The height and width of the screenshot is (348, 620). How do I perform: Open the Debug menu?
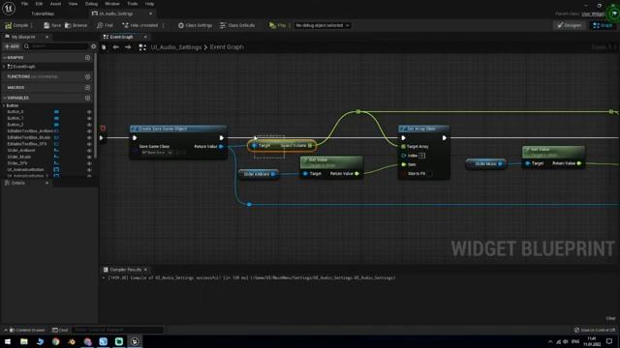tap(91, 4)
